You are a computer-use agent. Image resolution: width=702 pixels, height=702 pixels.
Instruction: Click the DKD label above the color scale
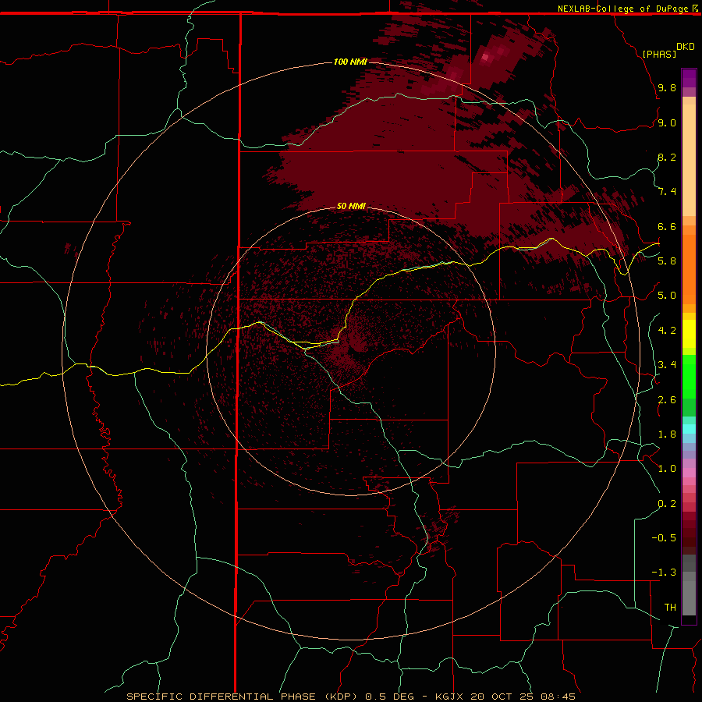tap(686, 47)
